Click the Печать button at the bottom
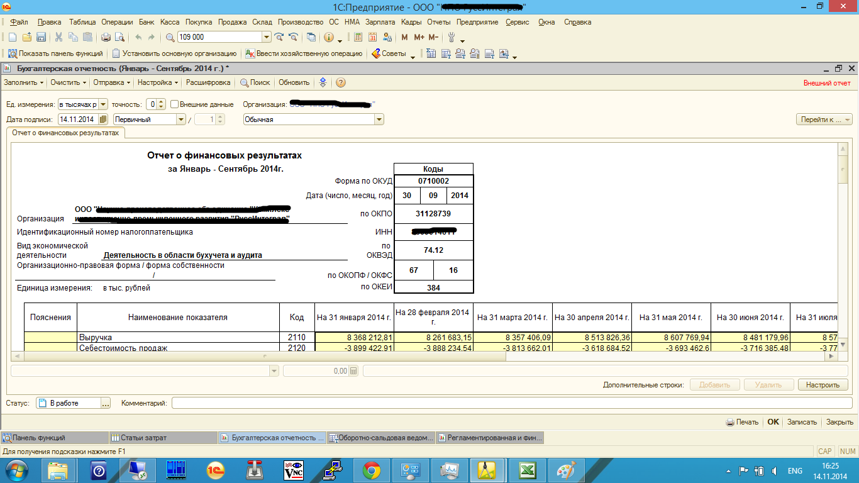The image size is (859, 483). (x=742, y=422)
